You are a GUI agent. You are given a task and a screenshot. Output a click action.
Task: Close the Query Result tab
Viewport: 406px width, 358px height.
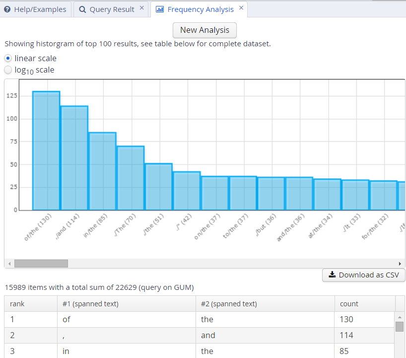pyautogui.click(x=141, y=8)
